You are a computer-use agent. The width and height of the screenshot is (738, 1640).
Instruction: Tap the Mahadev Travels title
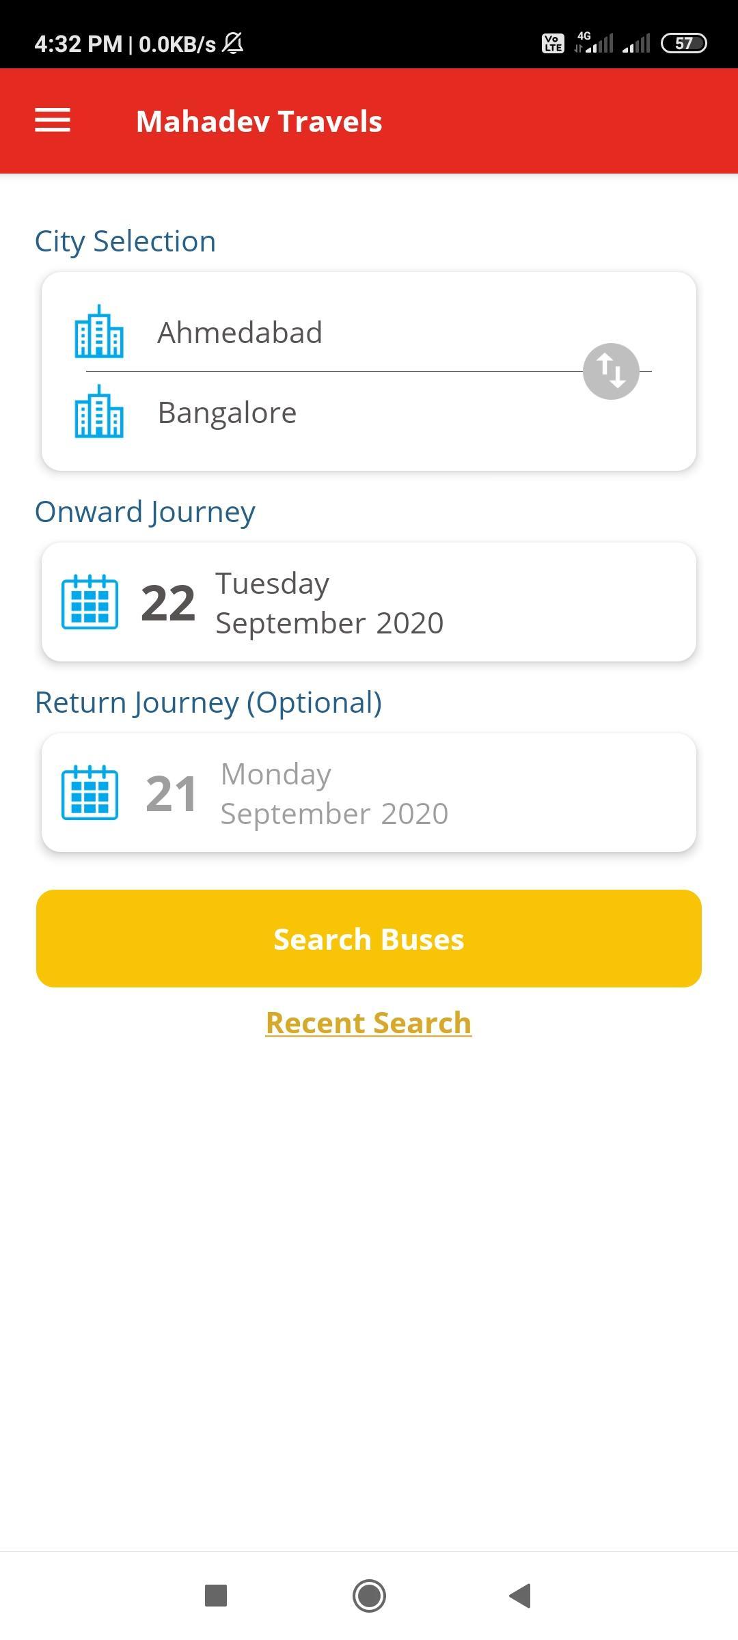click(259, 121)
